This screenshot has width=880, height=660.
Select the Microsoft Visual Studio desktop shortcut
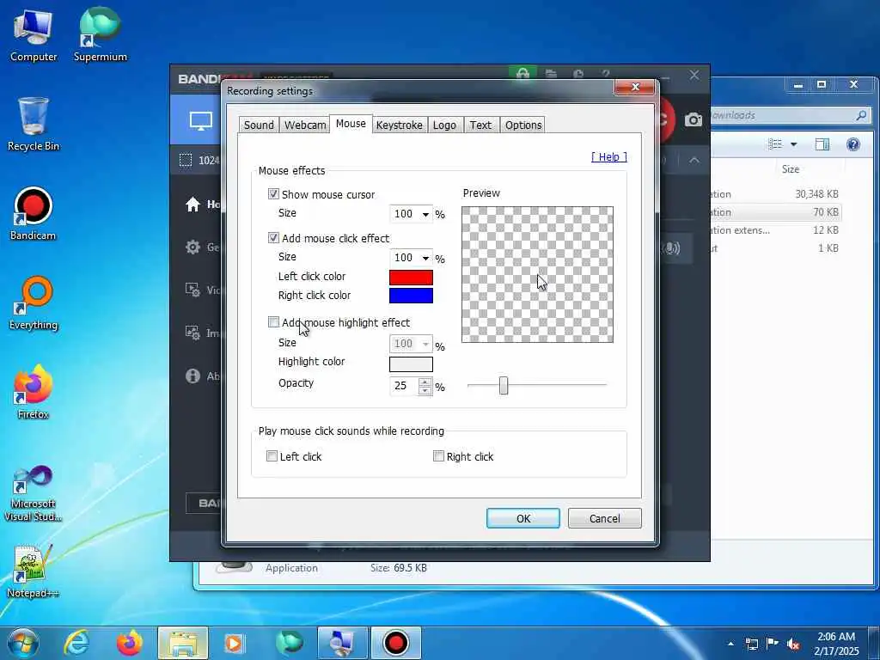point(34,494)
